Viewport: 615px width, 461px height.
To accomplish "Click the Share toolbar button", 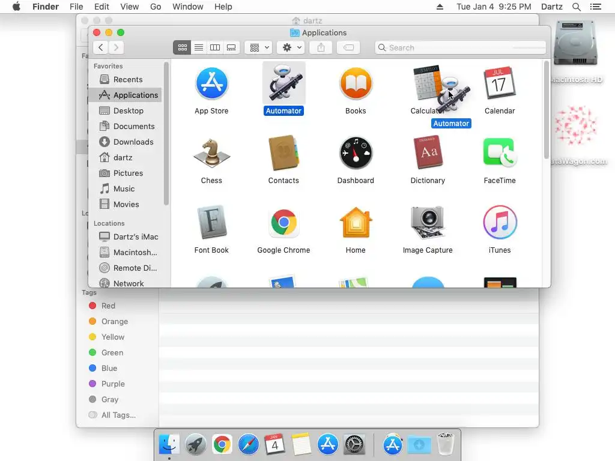I will click(321, 47).
